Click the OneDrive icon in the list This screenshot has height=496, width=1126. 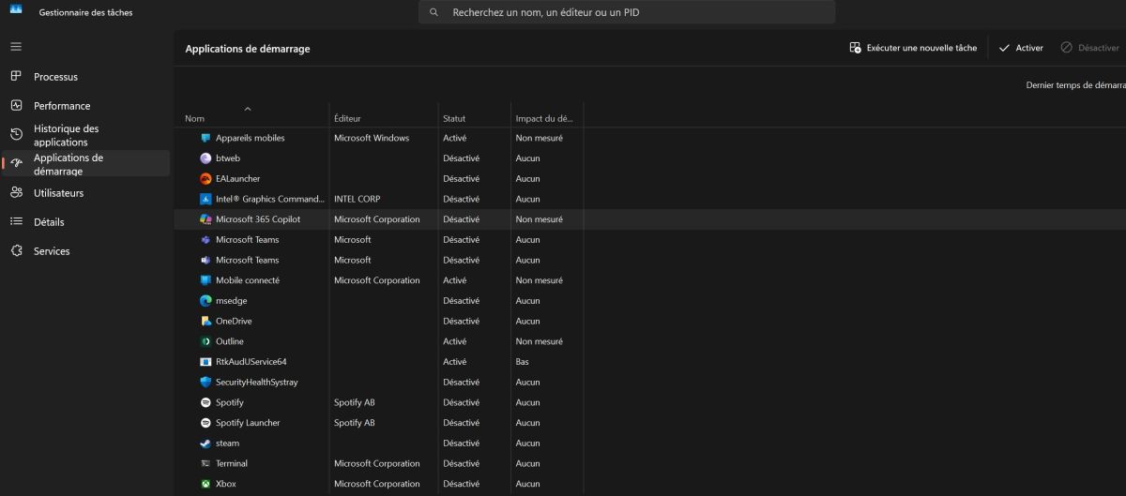(x=205, y=321)
